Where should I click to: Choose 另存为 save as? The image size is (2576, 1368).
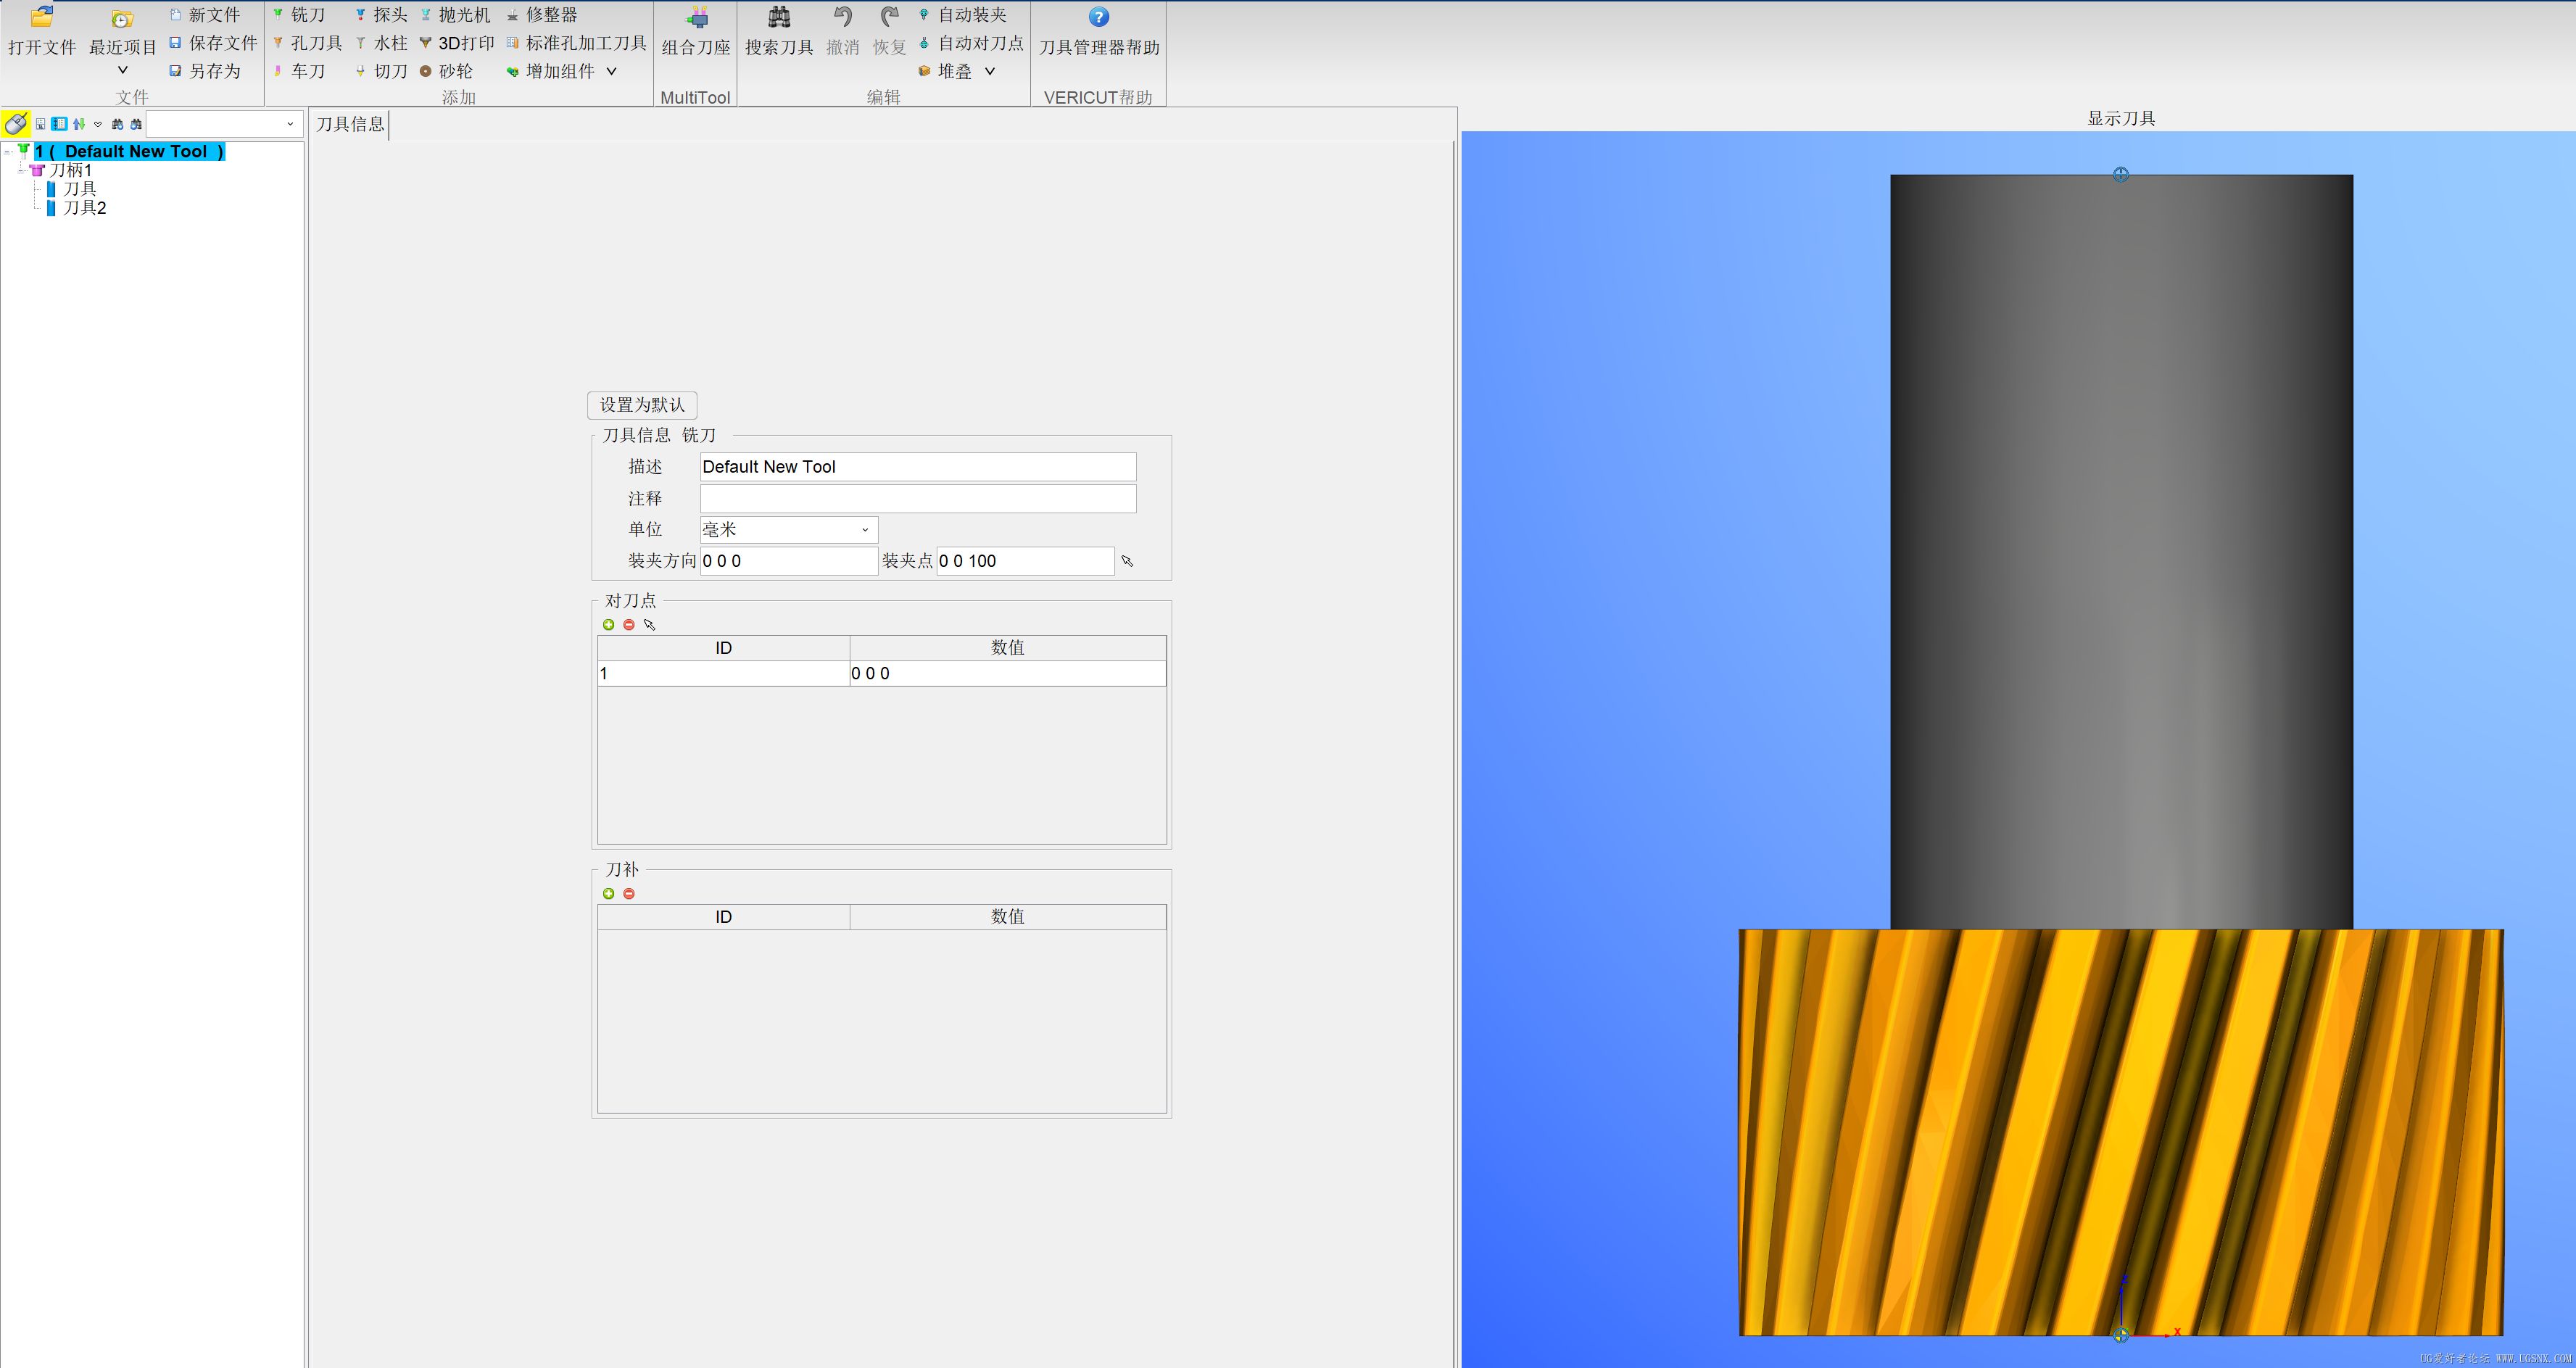pyautogui.click(x=204, y=71)
